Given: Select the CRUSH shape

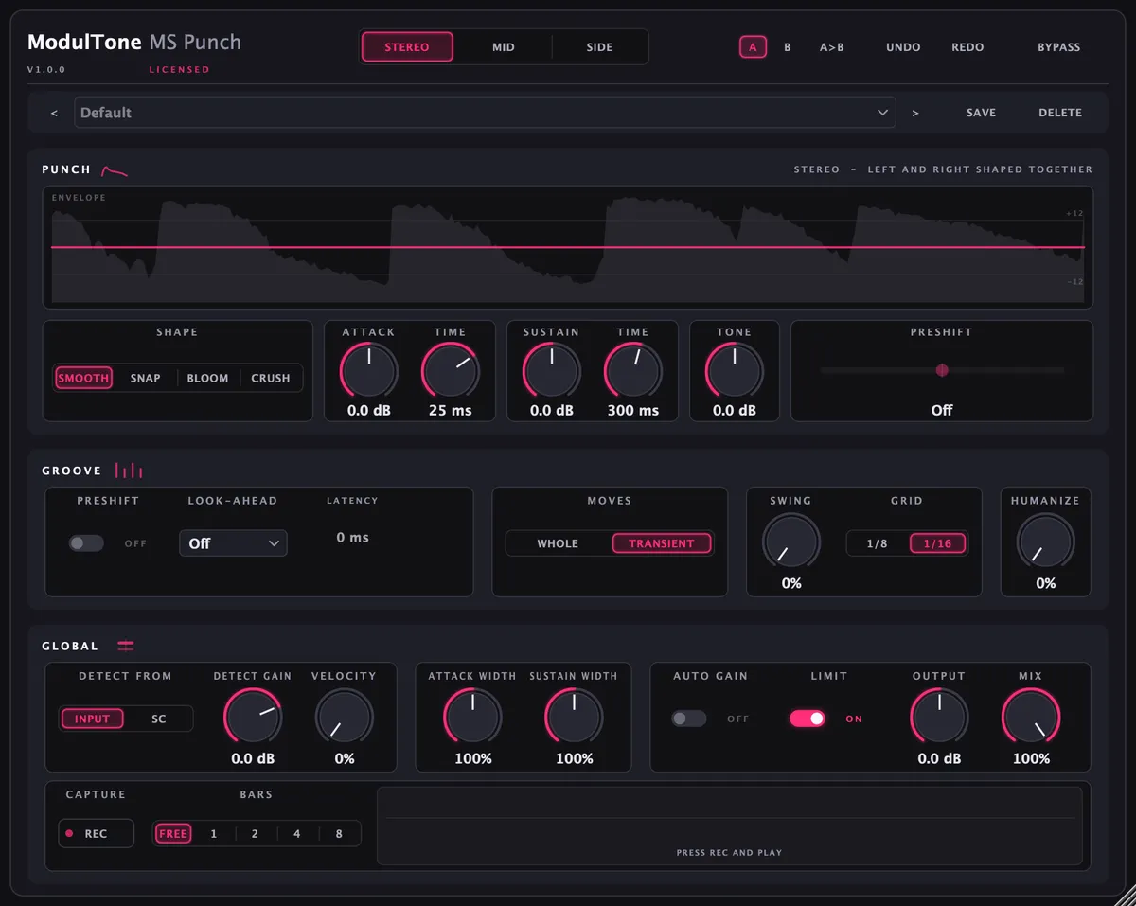Looking at the screenshot, I should [271, 378].
